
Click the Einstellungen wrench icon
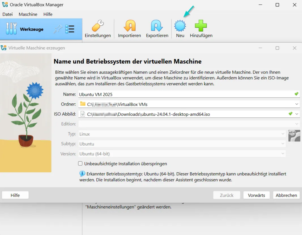pos(98,26)
